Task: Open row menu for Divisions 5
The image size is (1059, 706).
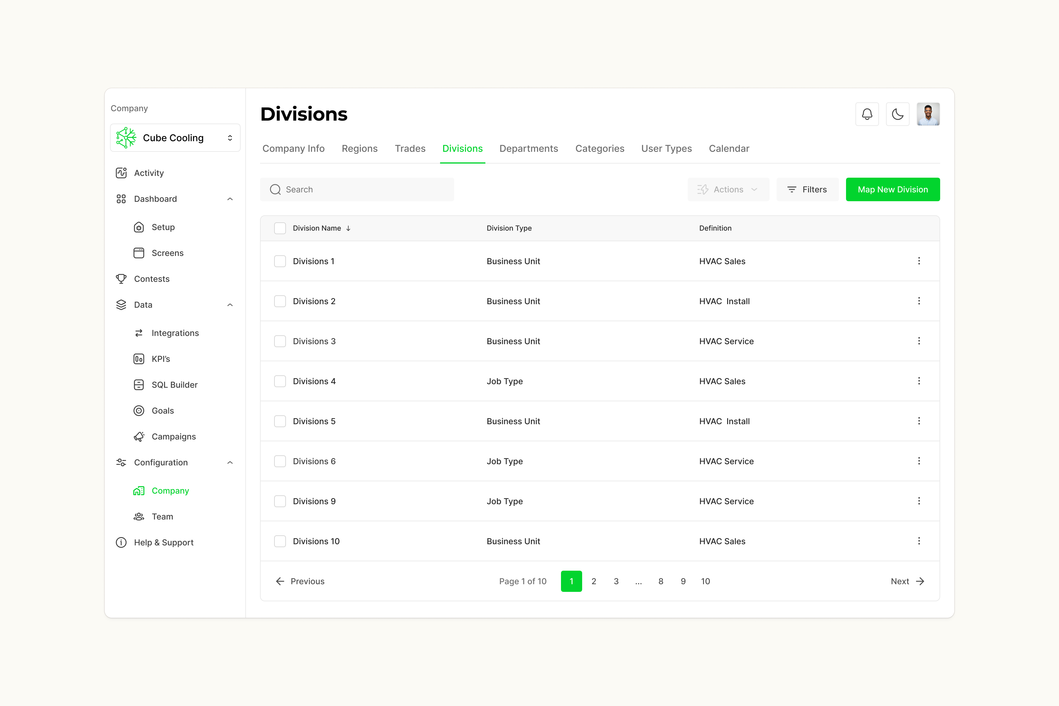Action: pyautogui.click(x=919, y=421)
